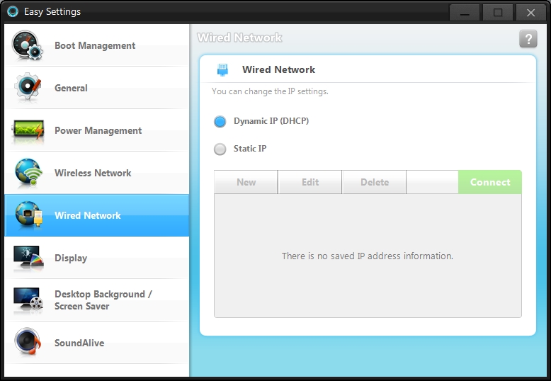The width and height of the screenshot is (551, 381).
Task: Click the New button for IP entries
Action: pyautogui.click(x=246, y=182)
